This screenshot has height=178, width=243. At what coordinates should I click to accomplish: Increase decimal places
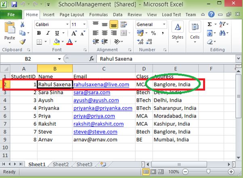click(140, 41)
